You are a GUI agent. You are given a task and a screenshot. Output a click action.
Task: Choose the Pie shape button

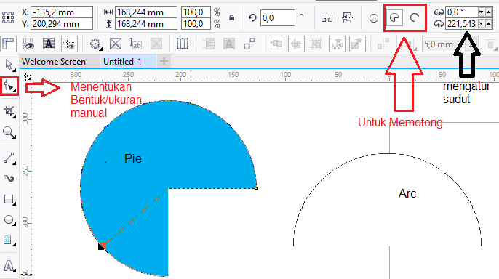point(394,17)
